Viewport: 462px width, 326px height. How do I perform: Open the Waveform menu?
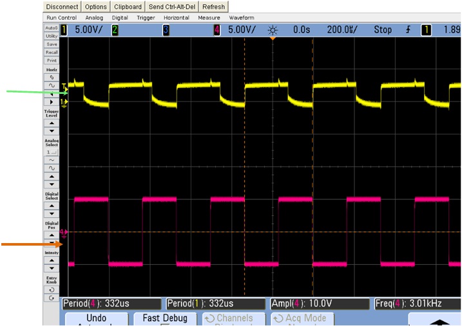(242, 17)
